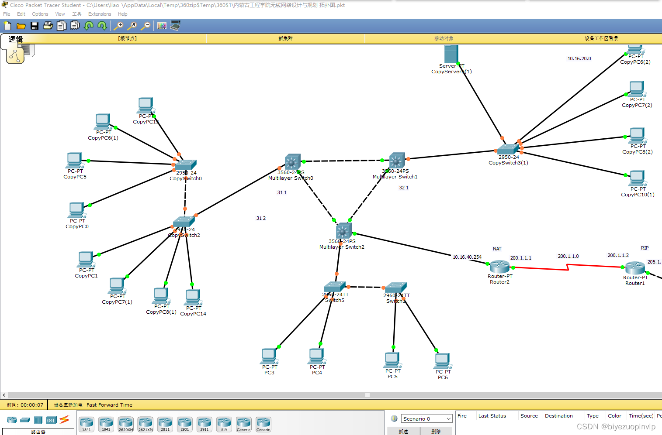Click the green Undo arrow
662x435 pixels.
coord(89,26)
